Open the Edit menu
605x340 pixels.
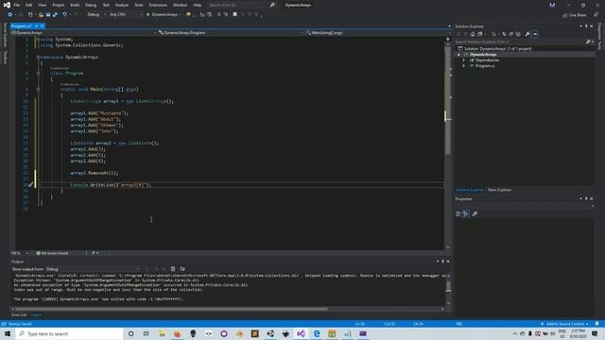29,5
